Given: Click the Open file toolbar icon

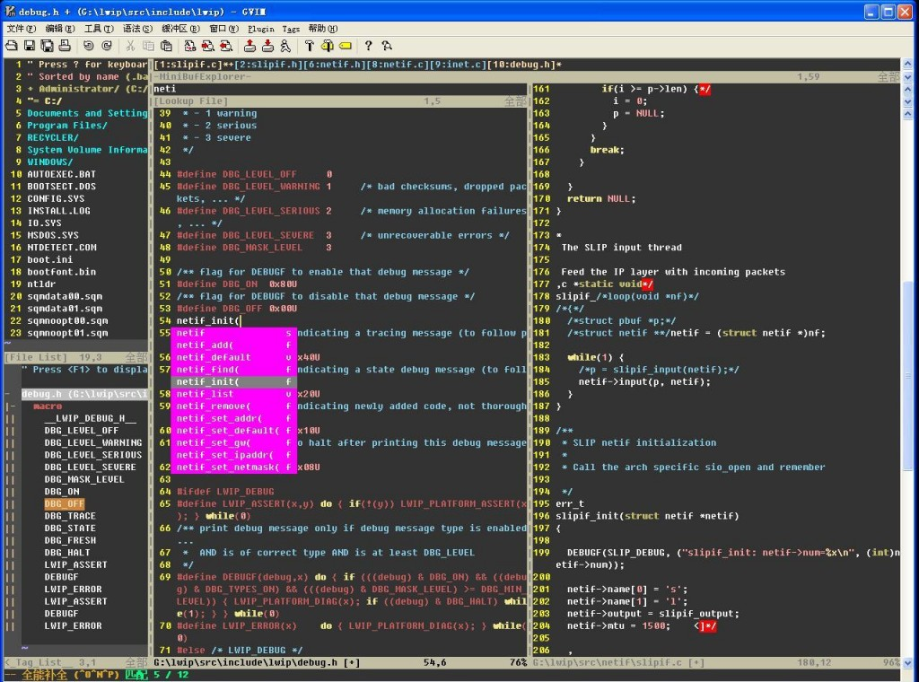Looking at the screenshot, I should click(12, 45).
